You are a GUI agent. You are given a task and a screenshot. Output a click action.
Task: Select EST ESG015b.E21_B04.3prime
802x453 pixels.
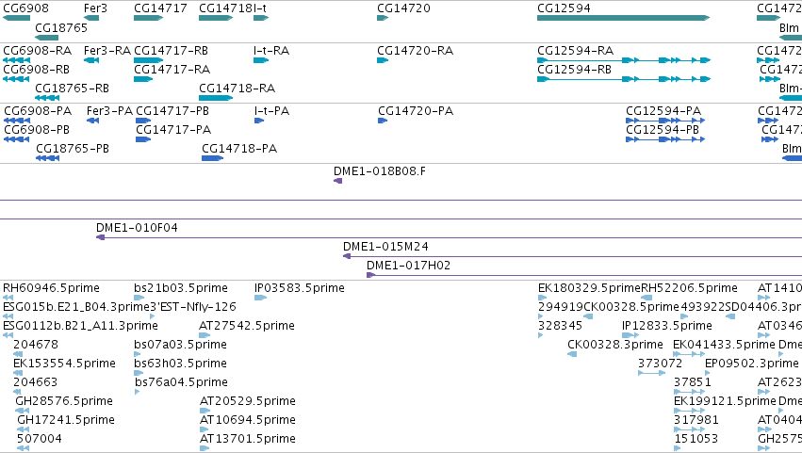coord(75,307)
